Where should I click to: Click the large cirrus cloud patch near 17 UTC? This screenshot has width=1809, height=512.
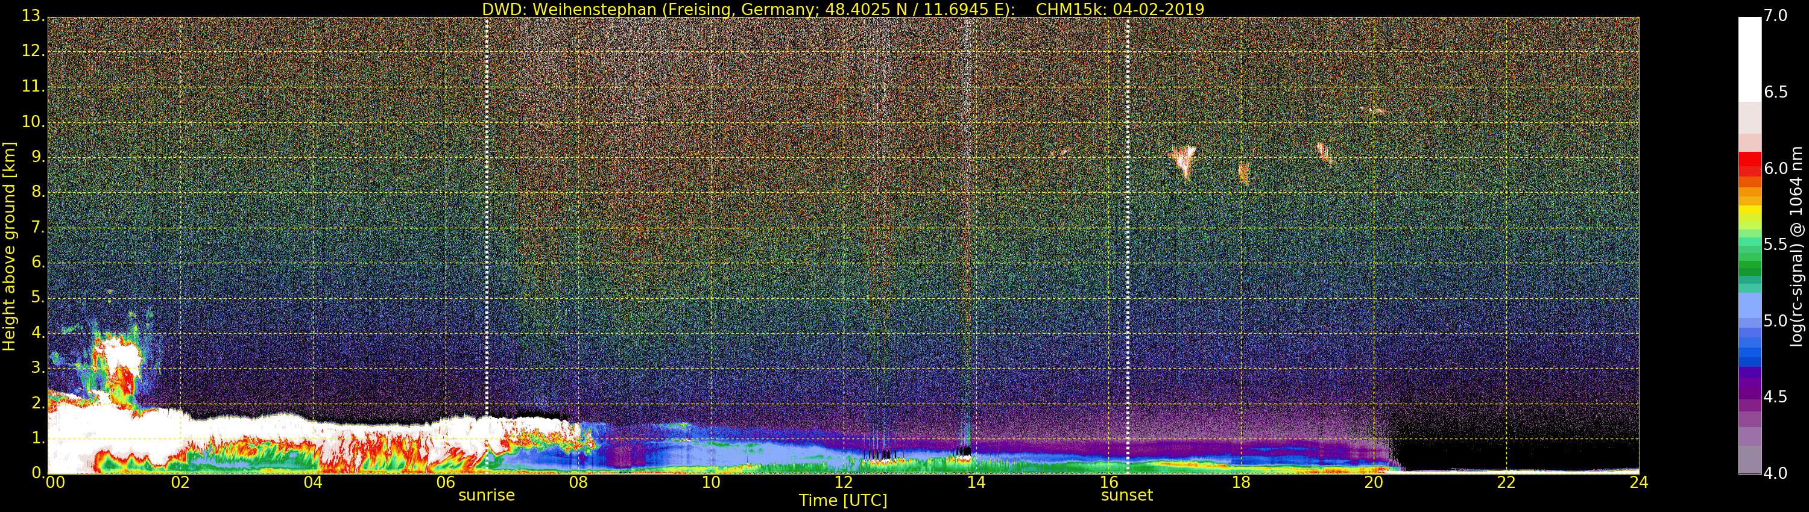tap(1184, 161)
